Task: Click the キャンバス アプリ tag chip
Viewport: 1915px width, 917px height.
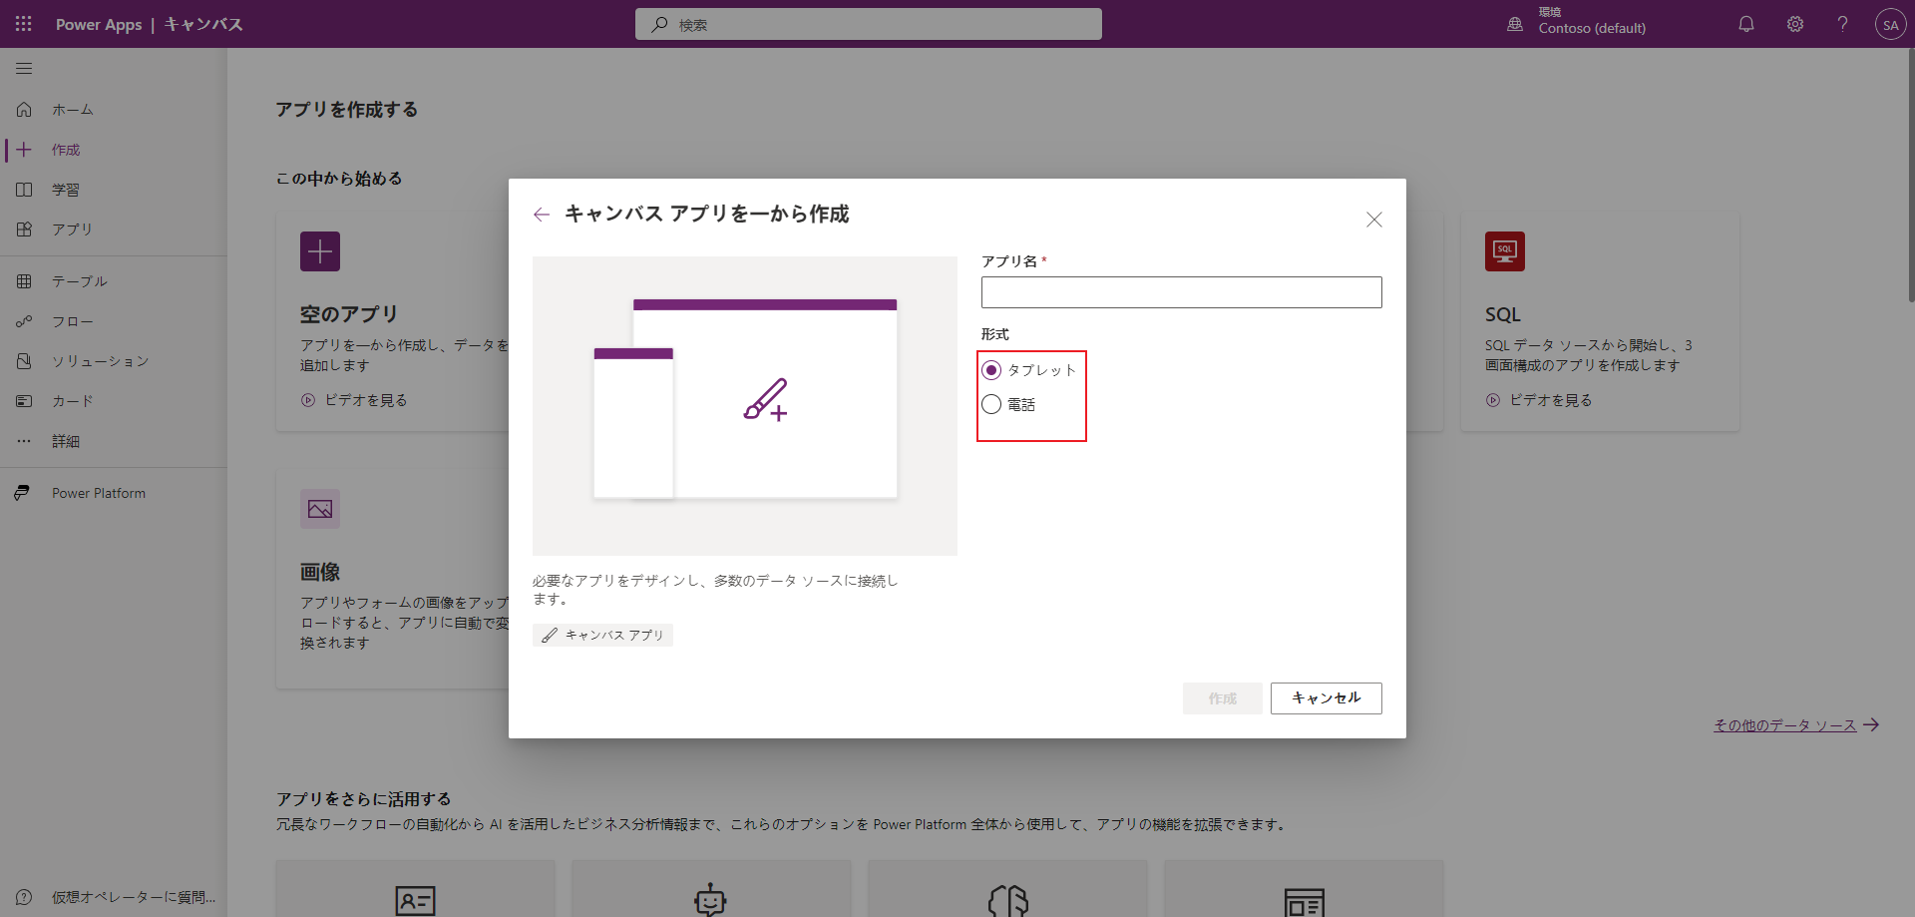Action: 602,635
